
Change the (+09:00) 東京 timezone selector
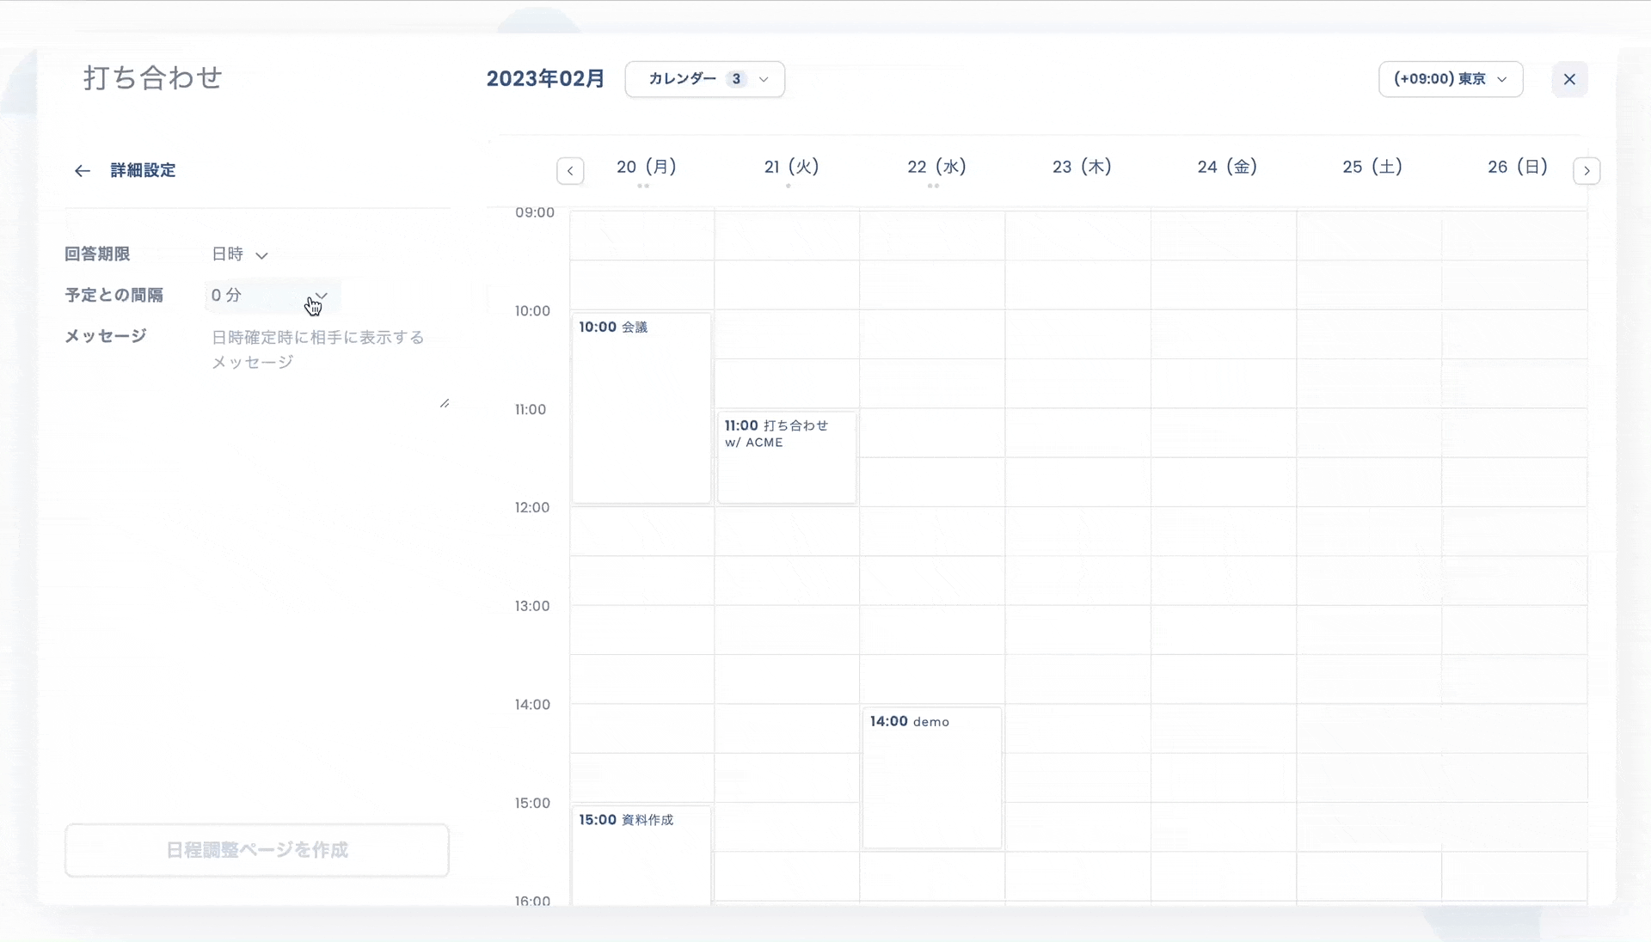1451,79
